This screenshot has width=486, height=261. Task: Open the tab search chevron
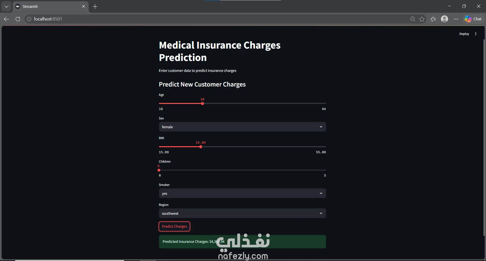coord(6,7)
